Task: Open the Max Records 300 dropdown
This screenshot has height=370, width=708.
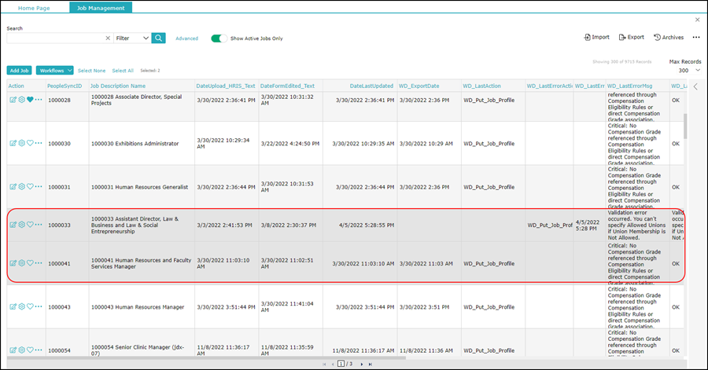Action: (688, 70)
